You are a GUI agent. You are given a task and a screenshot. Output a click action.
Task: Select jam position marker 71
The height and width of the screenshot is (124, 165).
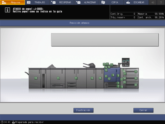112,65
